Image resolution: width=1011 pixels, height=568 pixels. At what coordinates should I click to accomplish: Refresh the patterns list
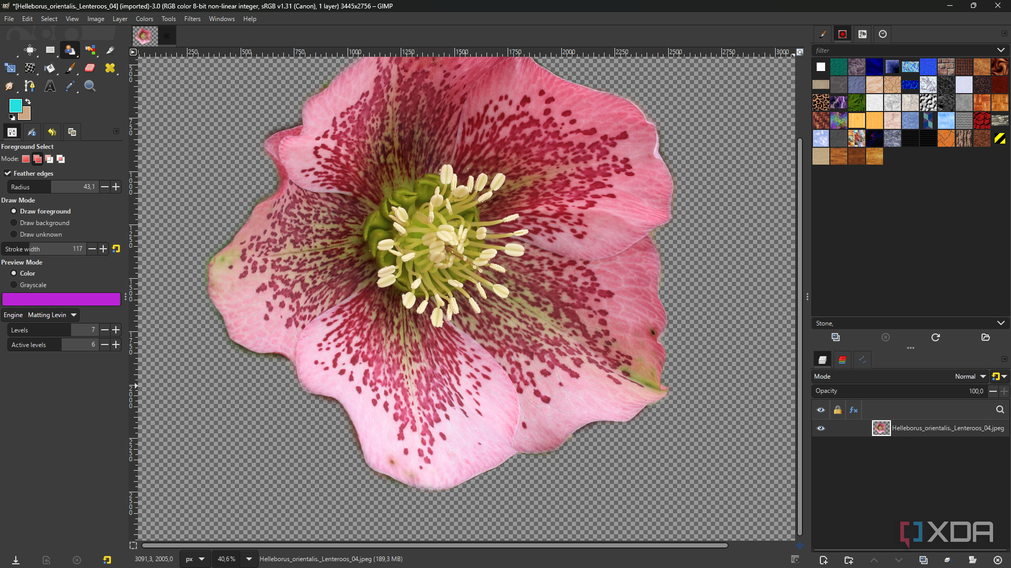click(x=935, y=337)
